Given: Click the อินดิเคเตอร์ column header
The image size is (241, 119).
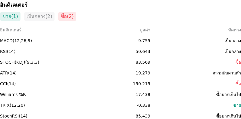Looking at the screenshot, I should (x=11, y=30).
